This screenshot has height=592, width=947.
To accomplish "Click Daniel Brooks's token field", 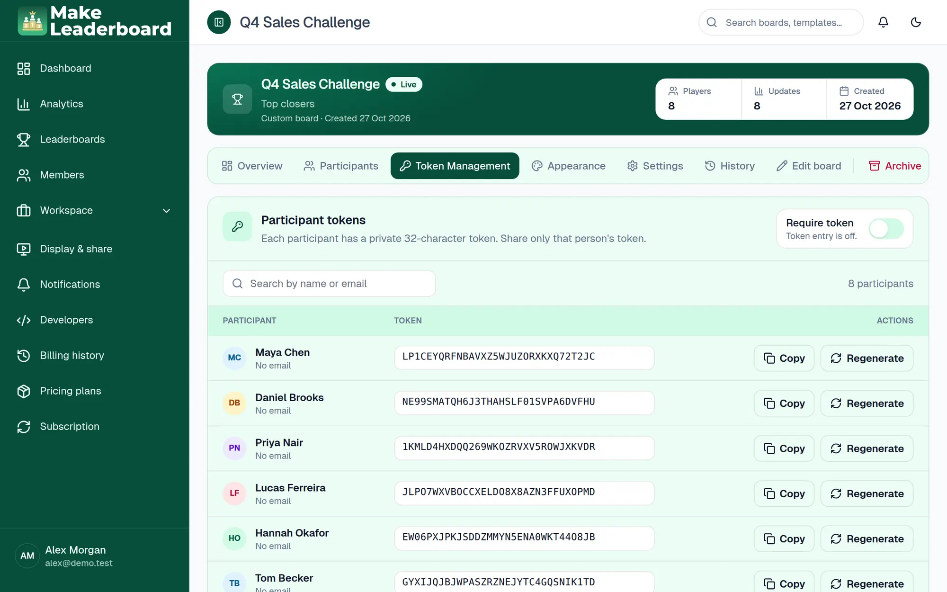I will [x=524, y=403].
